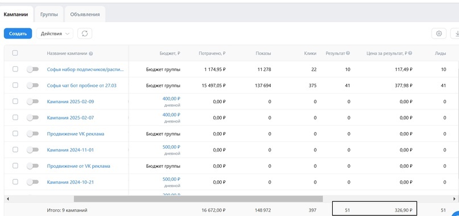
Task: Check the box for Продвижение VK реклама
Action: coord(15,133)
